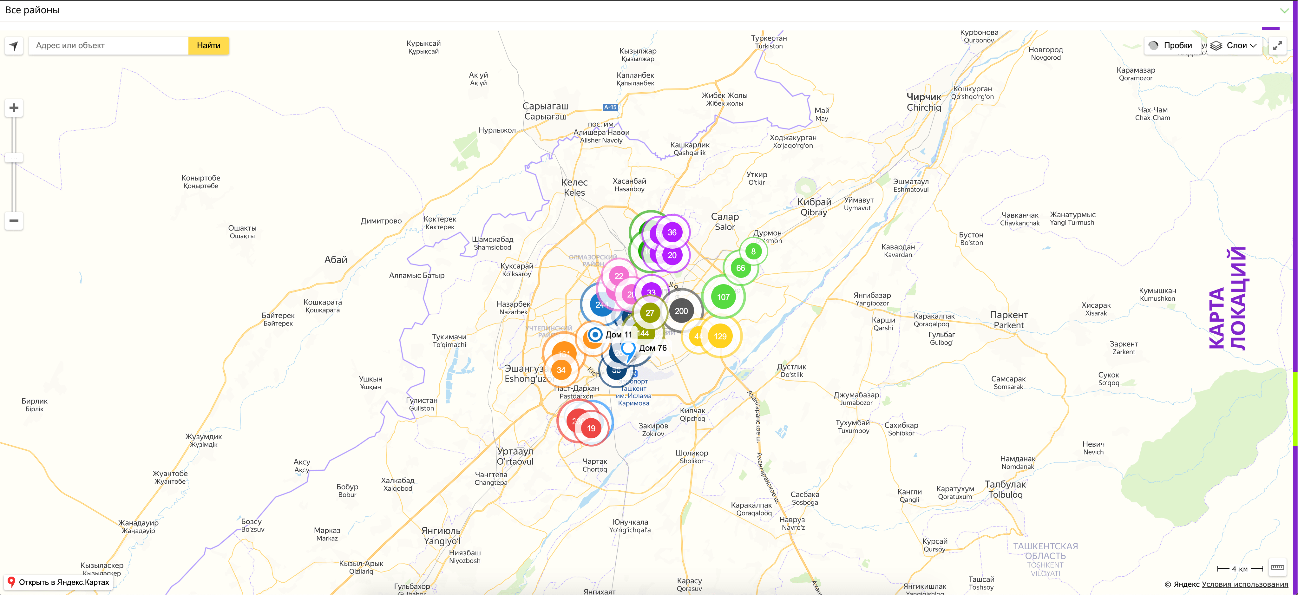The width and height of the screenshot is (1298, 595).
Task: Select the Дом 76 placemark pin
Action: pos(628,349)
